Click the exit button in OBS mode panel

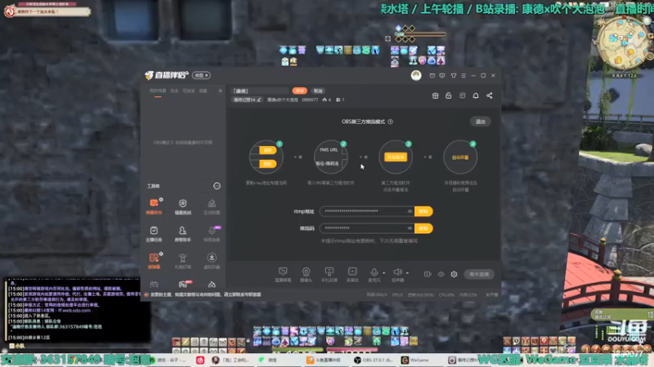tap(481, 122)
